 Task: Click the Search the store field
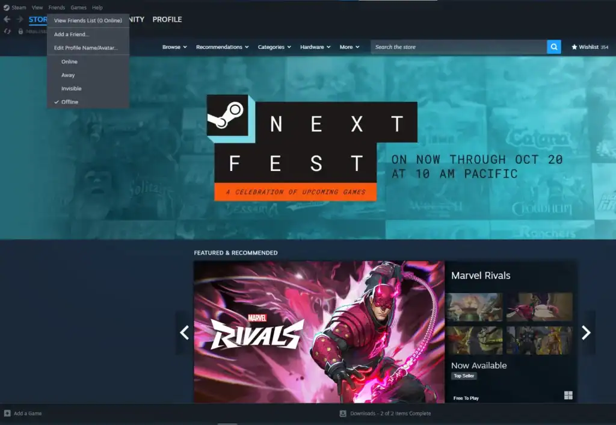click(x=458, y=47)
